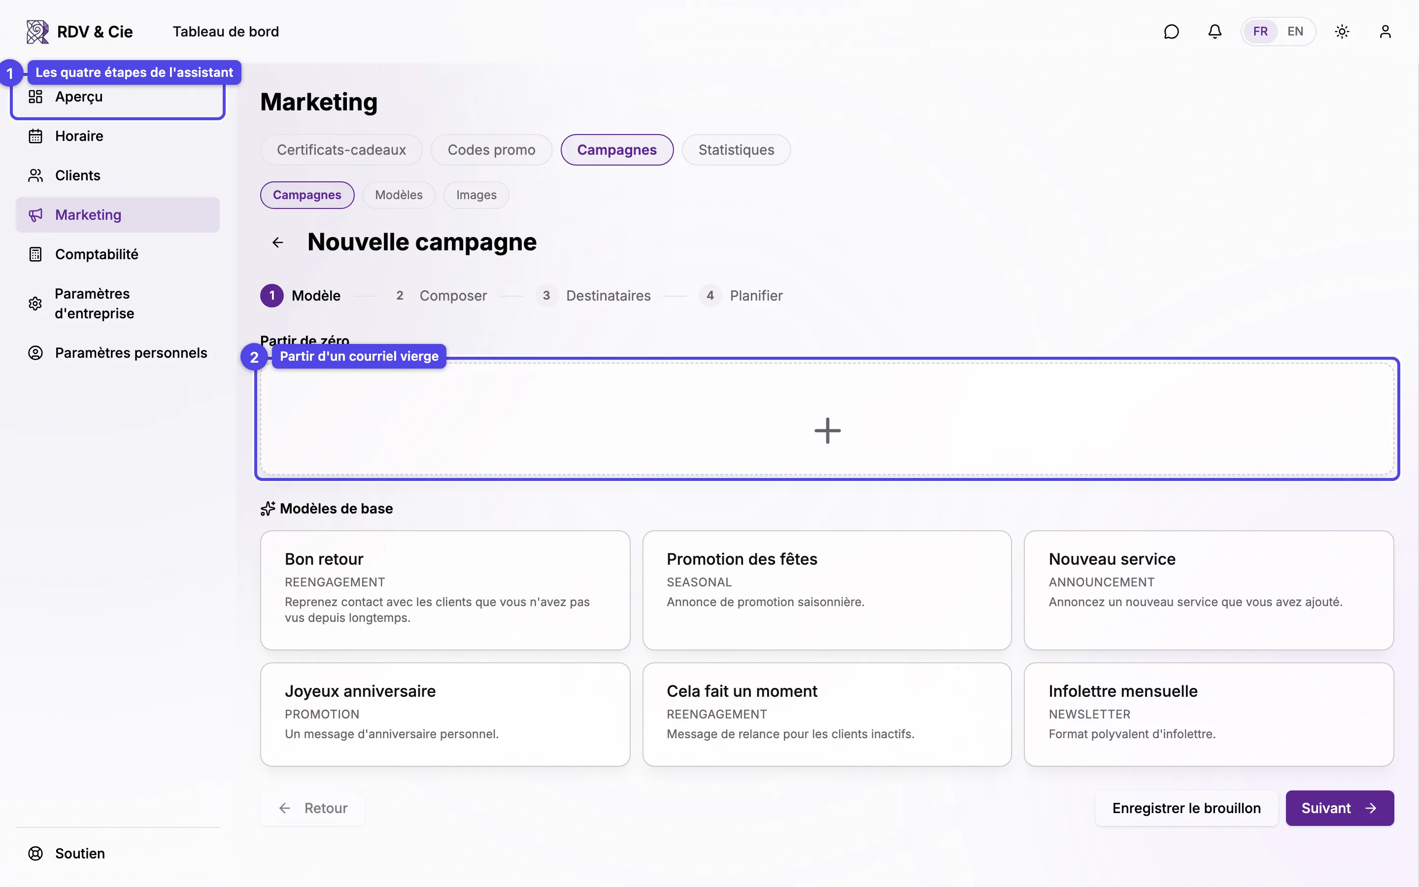Image resolution: width=1419 pixels, height=887 pixels.
Task: Click the plus to start blank email
Action: coord(827,431)
